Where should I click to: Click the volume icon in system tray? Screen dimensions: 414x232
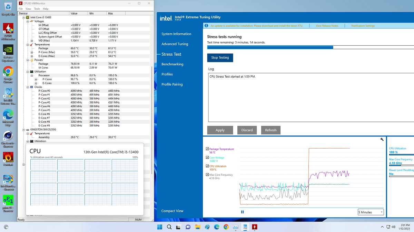(394, 227)
